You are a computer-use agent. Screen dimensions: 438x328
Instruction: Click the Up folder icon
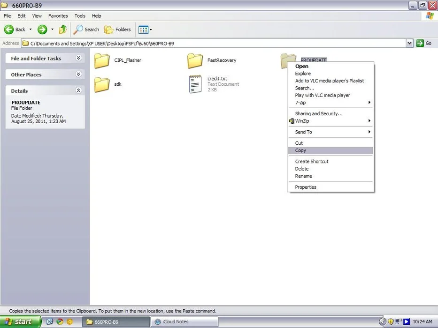pyautogui.click(x=63, y=30)
